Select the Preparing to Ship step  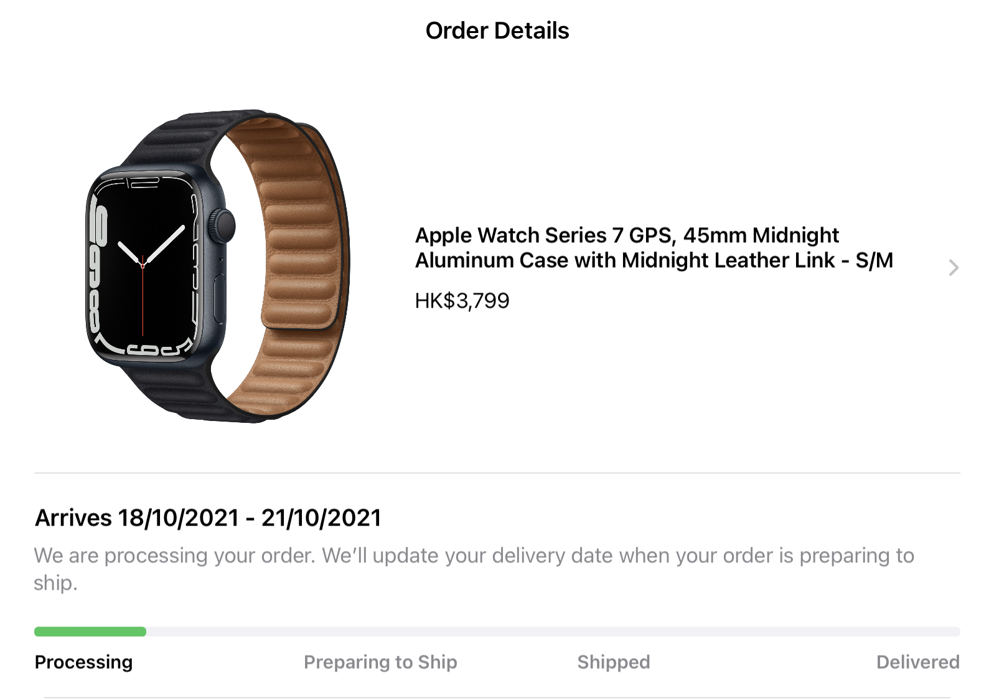(x=380, y=661)
